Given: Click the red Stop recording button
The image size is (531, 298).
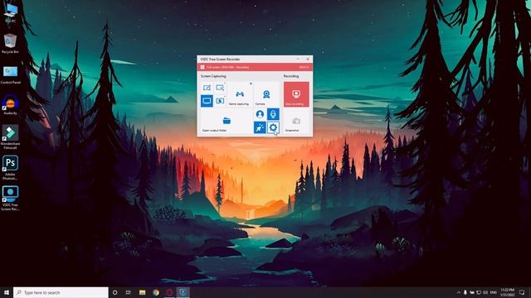Looking at the screenshot, I should tap(296, 94).
